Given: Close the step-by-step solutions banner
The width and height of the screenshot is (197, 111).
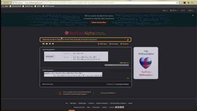Looking at the screenshot, I should point(193,15).
